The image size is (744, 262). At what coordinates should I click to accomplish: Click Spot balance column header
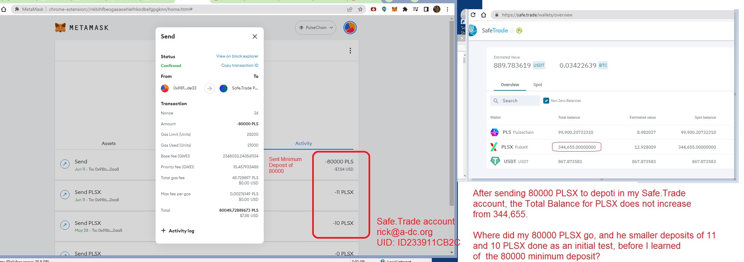tap(705, 117)
